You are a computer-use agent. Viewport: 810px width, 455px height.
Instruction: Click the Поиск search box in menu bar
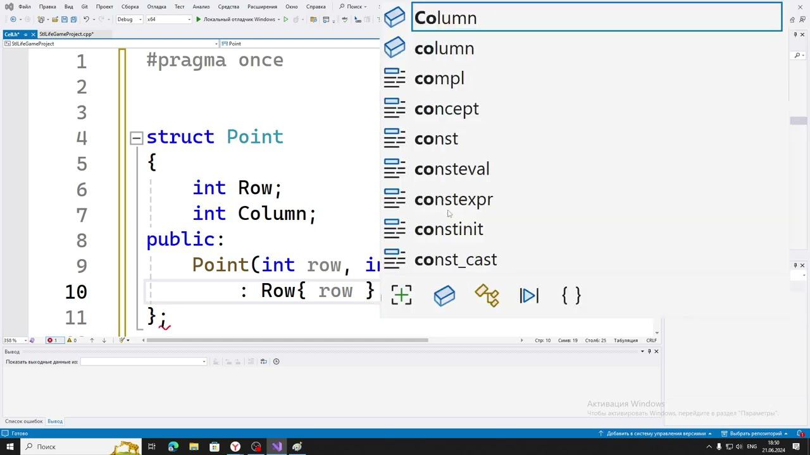point(353,7)
